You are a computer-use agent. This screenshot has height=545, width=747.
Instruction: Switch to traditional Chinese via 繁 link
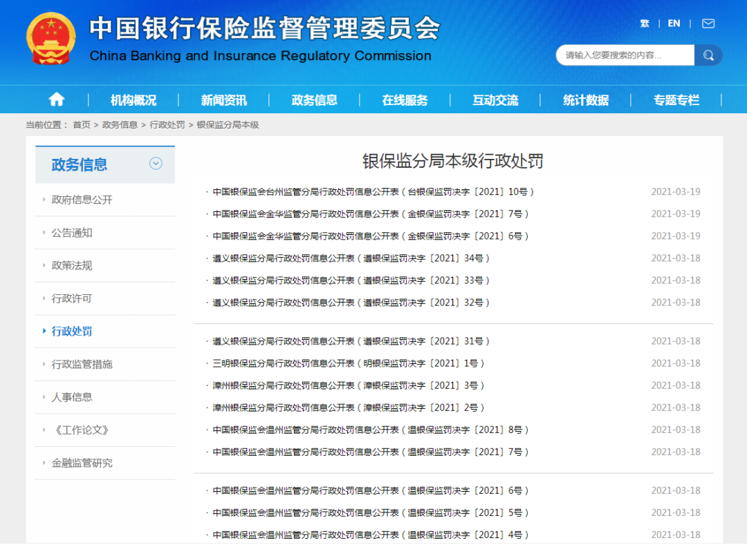click(645, 23)
